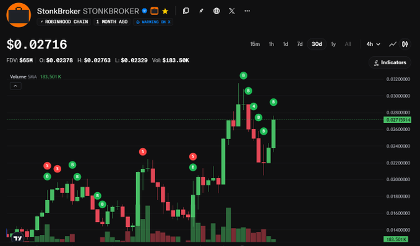Click the O: $0.02378 open value
This screenshot has height=246, width=420.
click(56, 61)
